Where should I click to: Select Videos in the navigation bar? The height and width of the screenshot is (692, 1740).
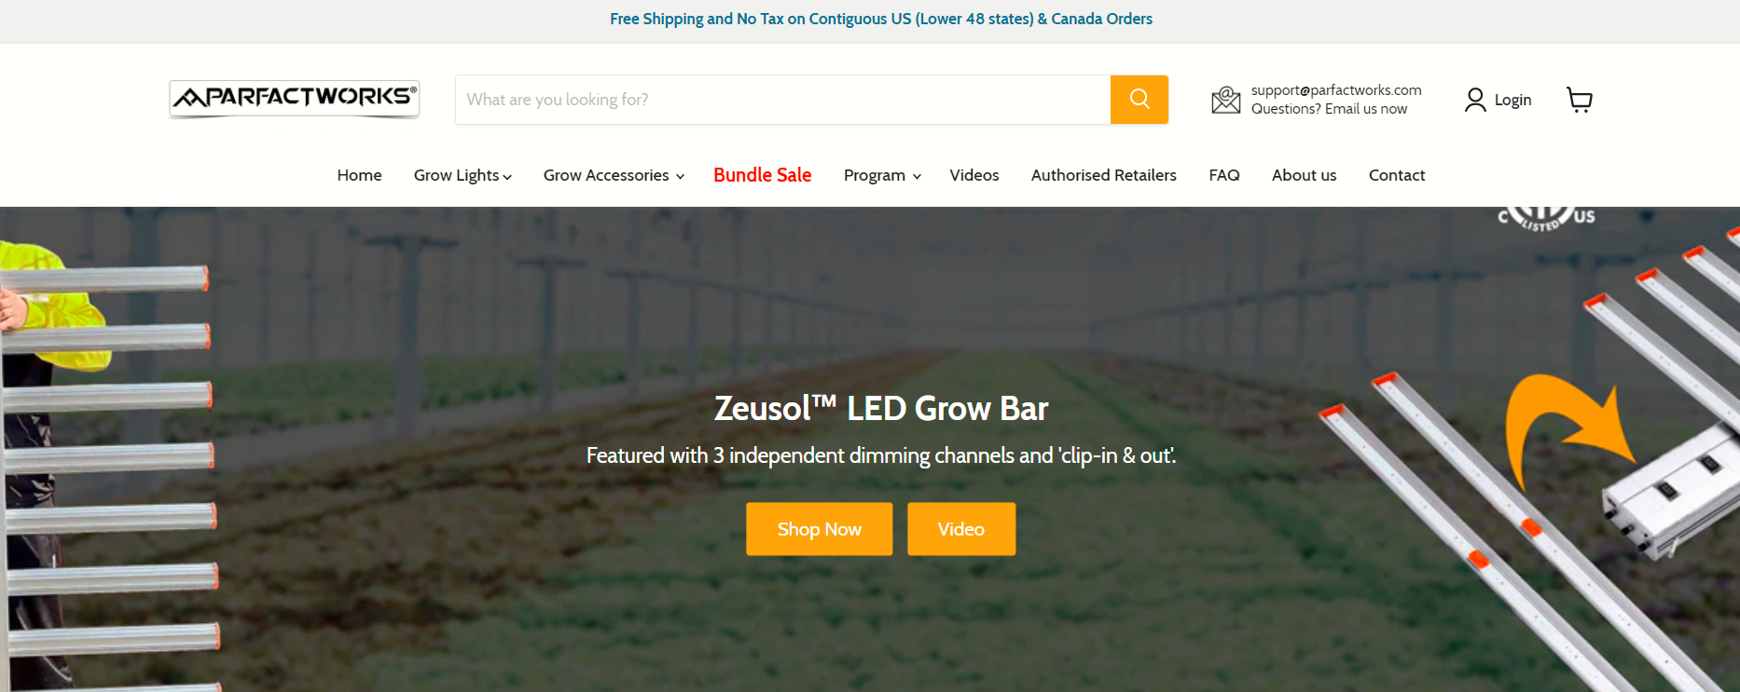(974, 175)
